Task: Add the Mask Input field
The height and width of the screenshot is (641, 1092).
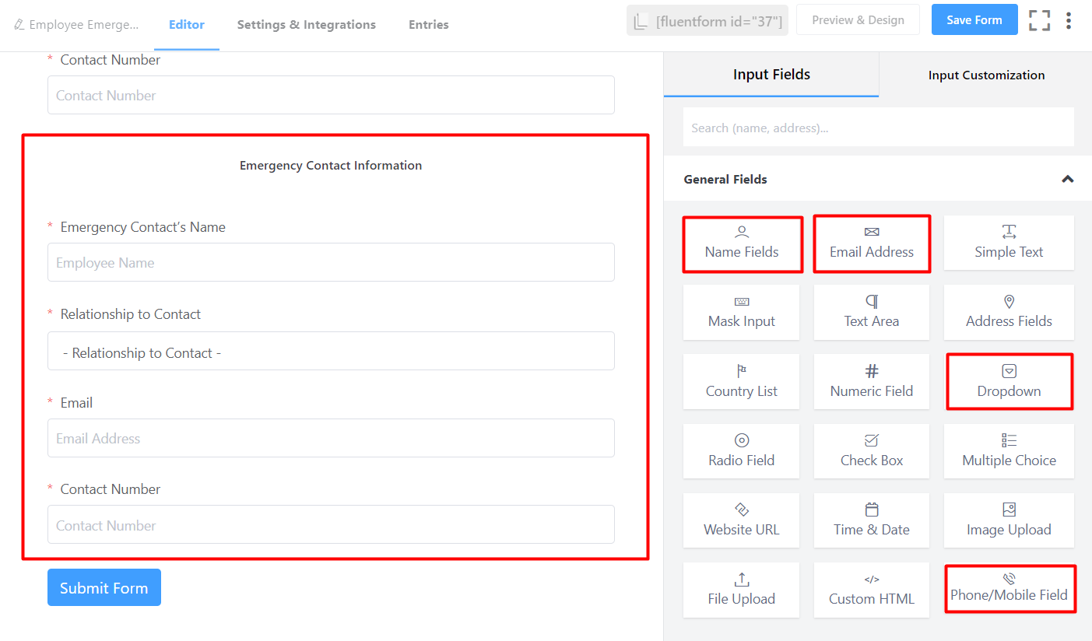Action: tap(741, 313)
